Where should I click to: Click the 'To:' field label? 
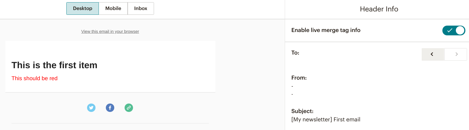click(x=295, y=53)
